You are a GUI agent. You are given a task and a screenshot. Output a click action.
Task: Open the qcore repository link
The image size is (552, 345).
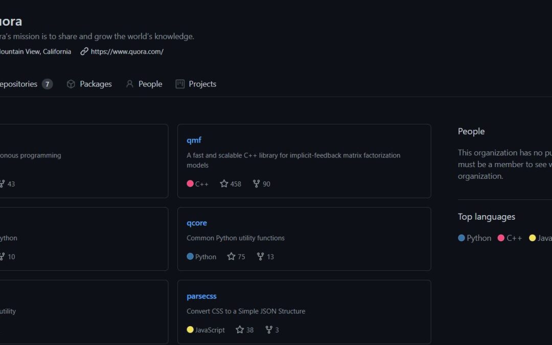pos(197,223)
